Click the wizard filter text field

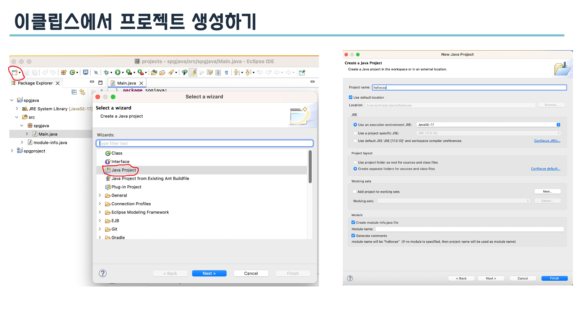click(205, 143)
